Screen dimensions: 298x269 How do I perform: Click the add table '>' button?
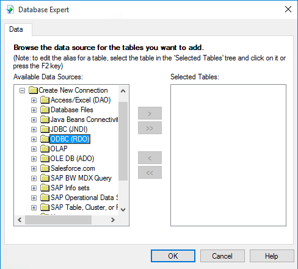(x=150, y=113)
